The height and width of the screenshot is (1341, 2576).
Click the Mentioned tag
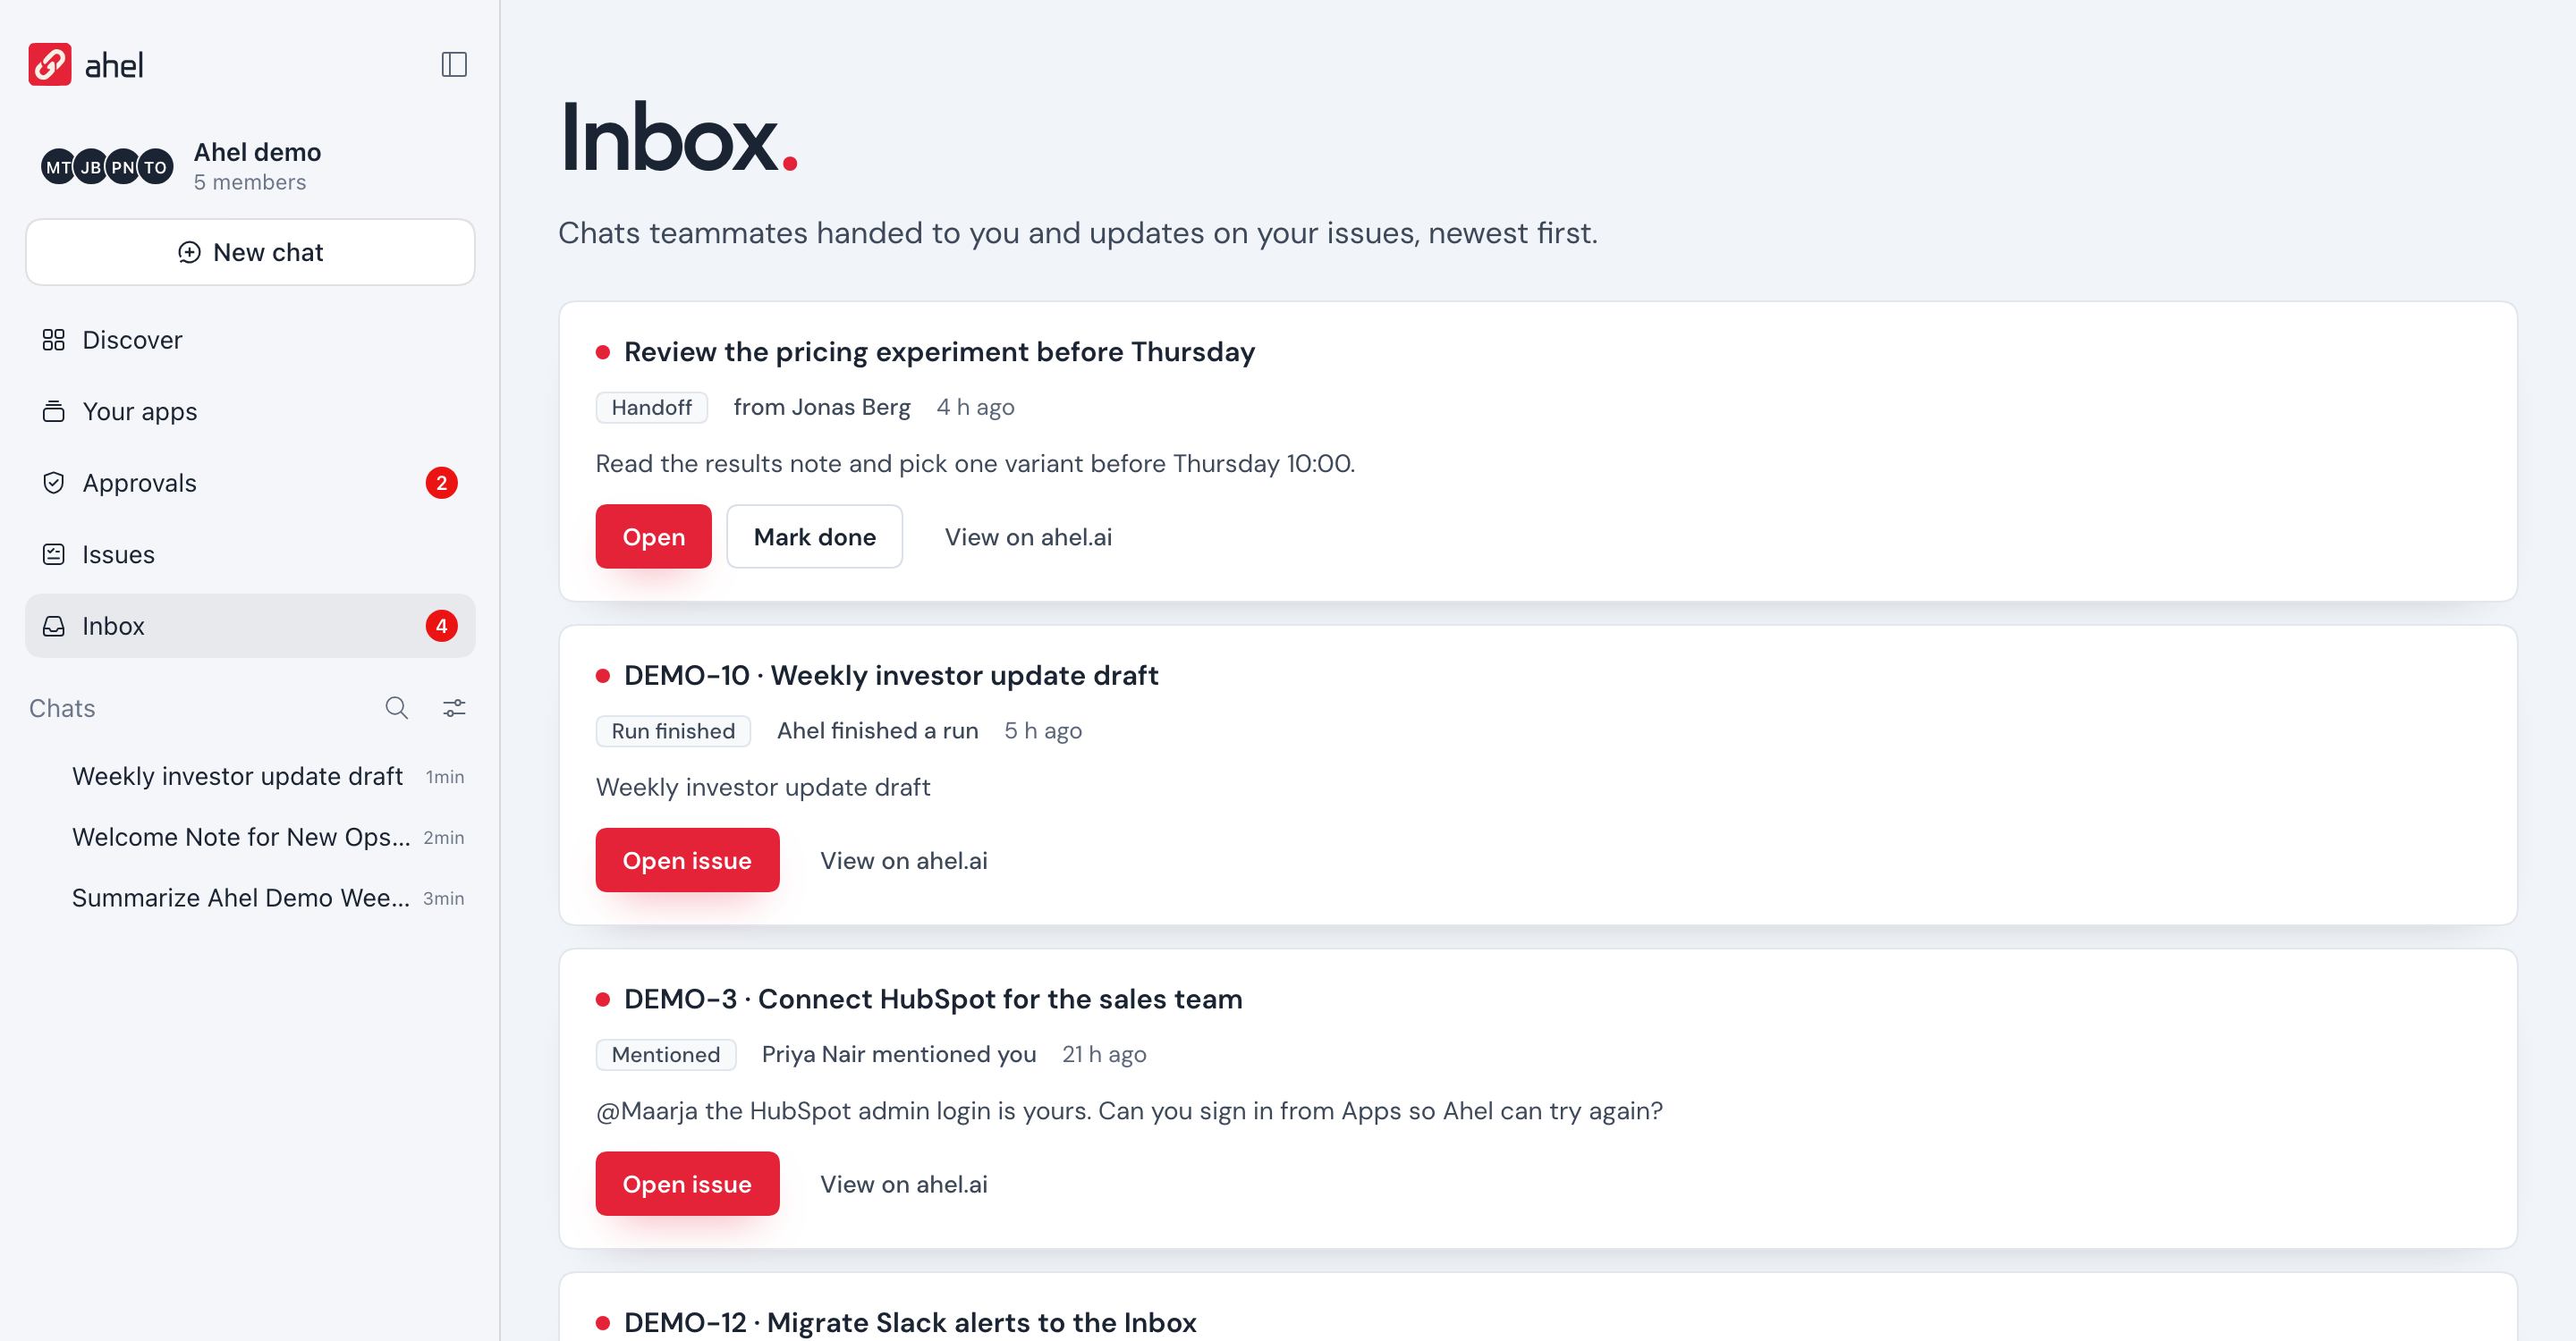[665, 1055]
